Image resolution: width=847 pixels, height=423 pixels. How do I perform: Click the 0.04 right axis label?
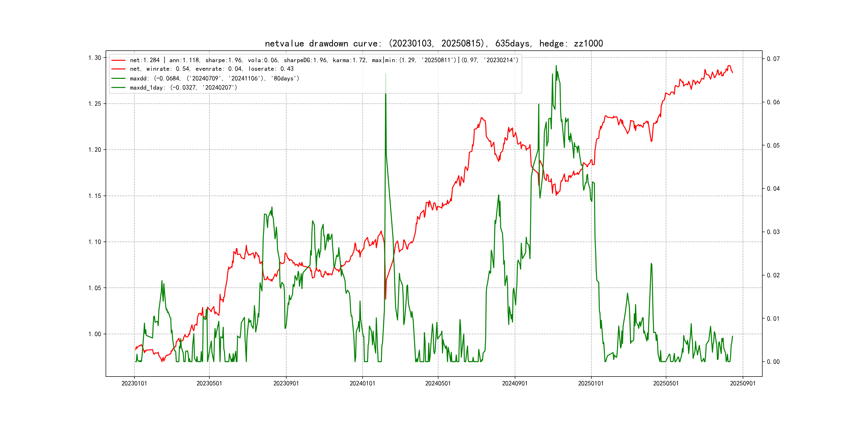pos(773,189)
